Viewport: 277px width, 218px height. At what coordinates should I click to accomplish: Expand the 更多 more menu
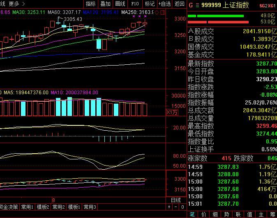pos(14,4)
